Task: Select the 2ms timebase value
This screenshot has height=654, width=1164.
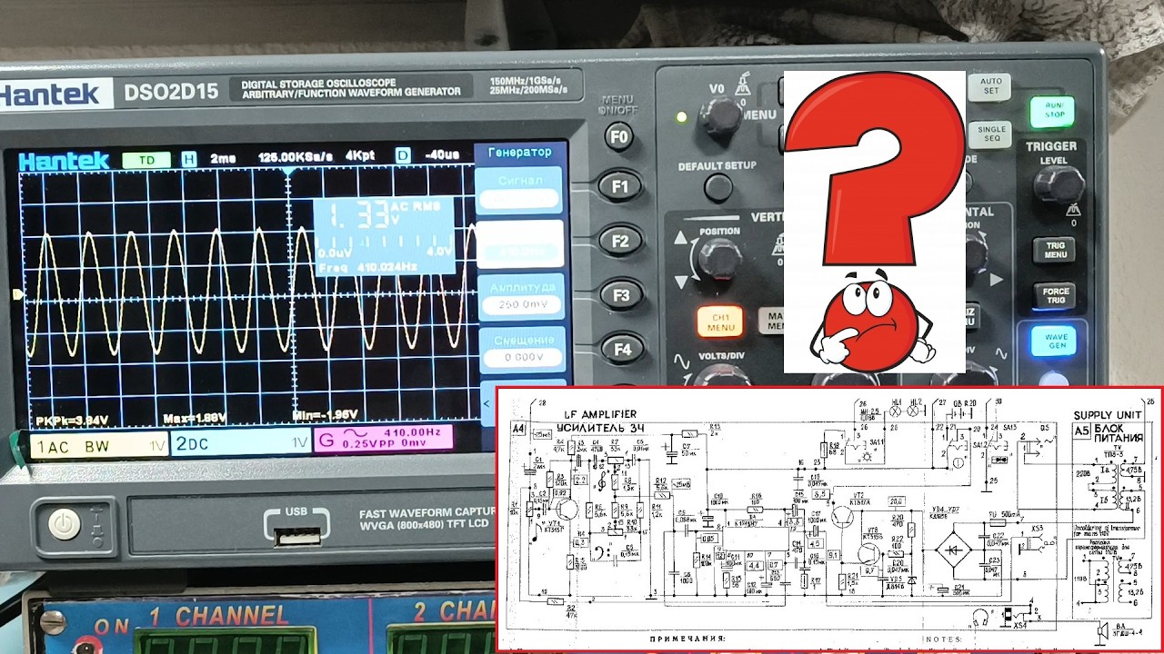Action: click(x=223, y=158)
